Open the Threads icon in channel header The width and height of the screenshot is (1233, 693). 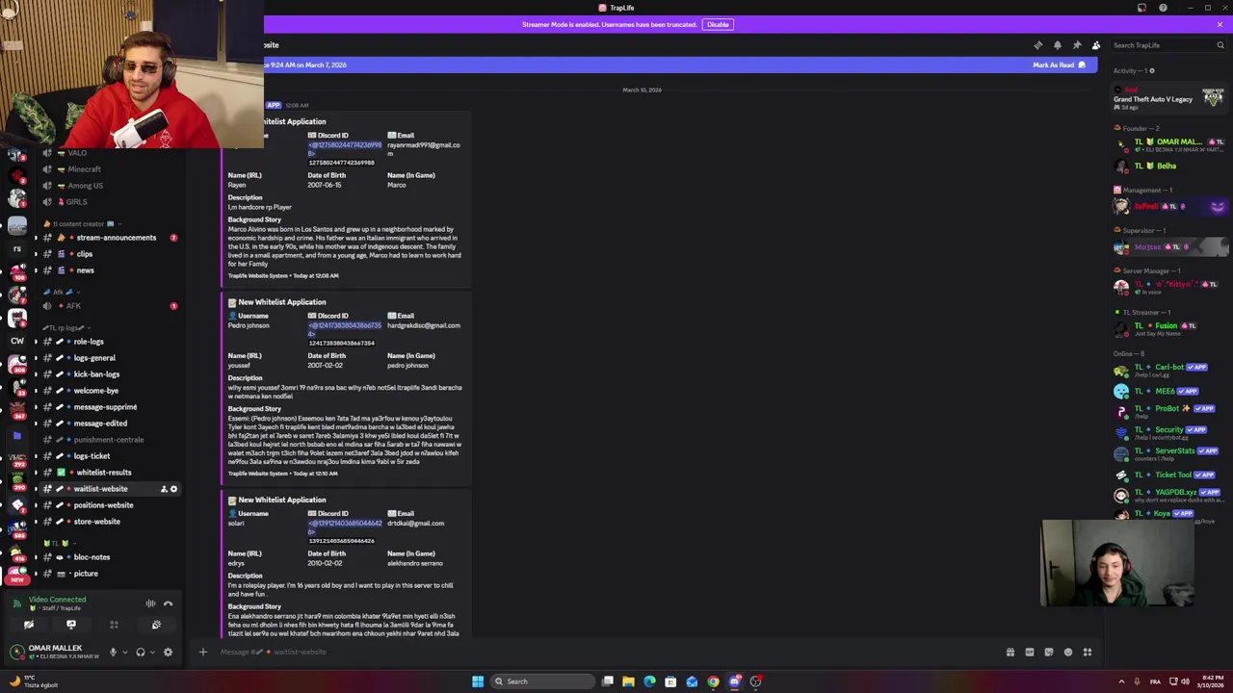click(x=1037, y=45)
